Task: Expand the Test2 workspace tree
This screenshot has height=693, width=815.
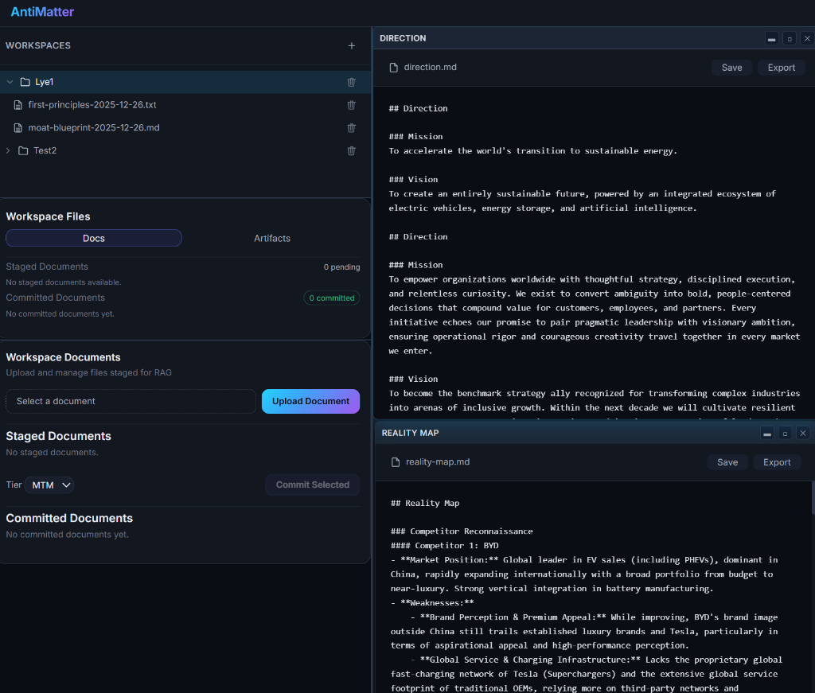Action: 8,150
